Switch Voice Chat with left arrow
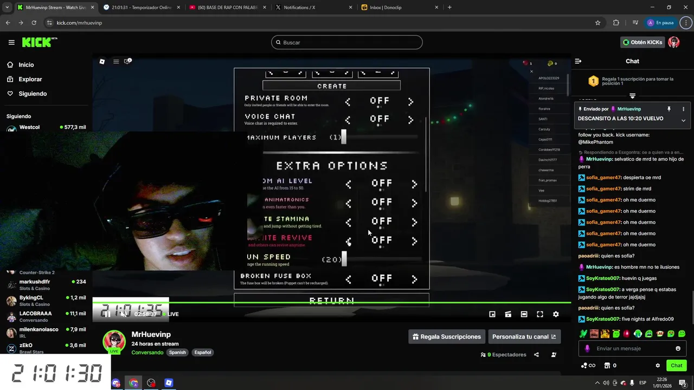 tap(348, 119)
